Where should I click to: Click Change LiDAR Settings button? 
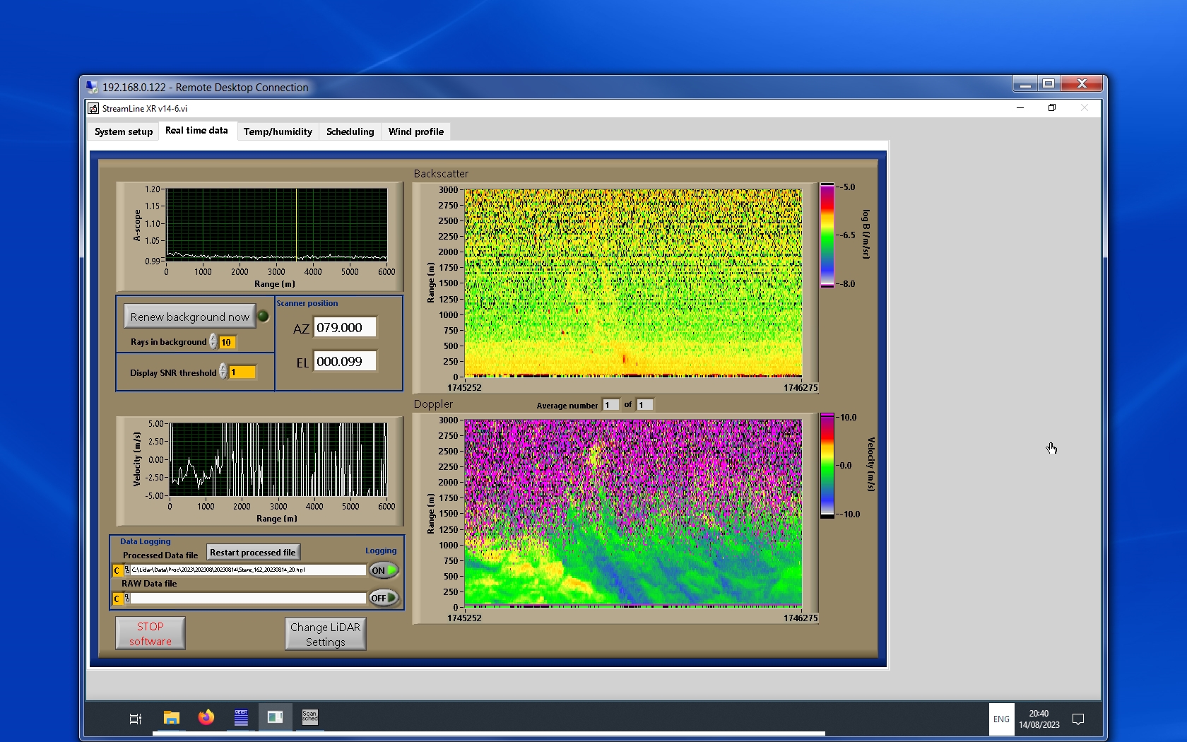[325, 634]
